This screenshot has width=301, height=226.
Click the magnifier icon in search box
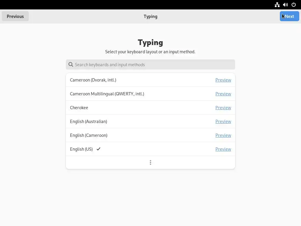point(71,64)
